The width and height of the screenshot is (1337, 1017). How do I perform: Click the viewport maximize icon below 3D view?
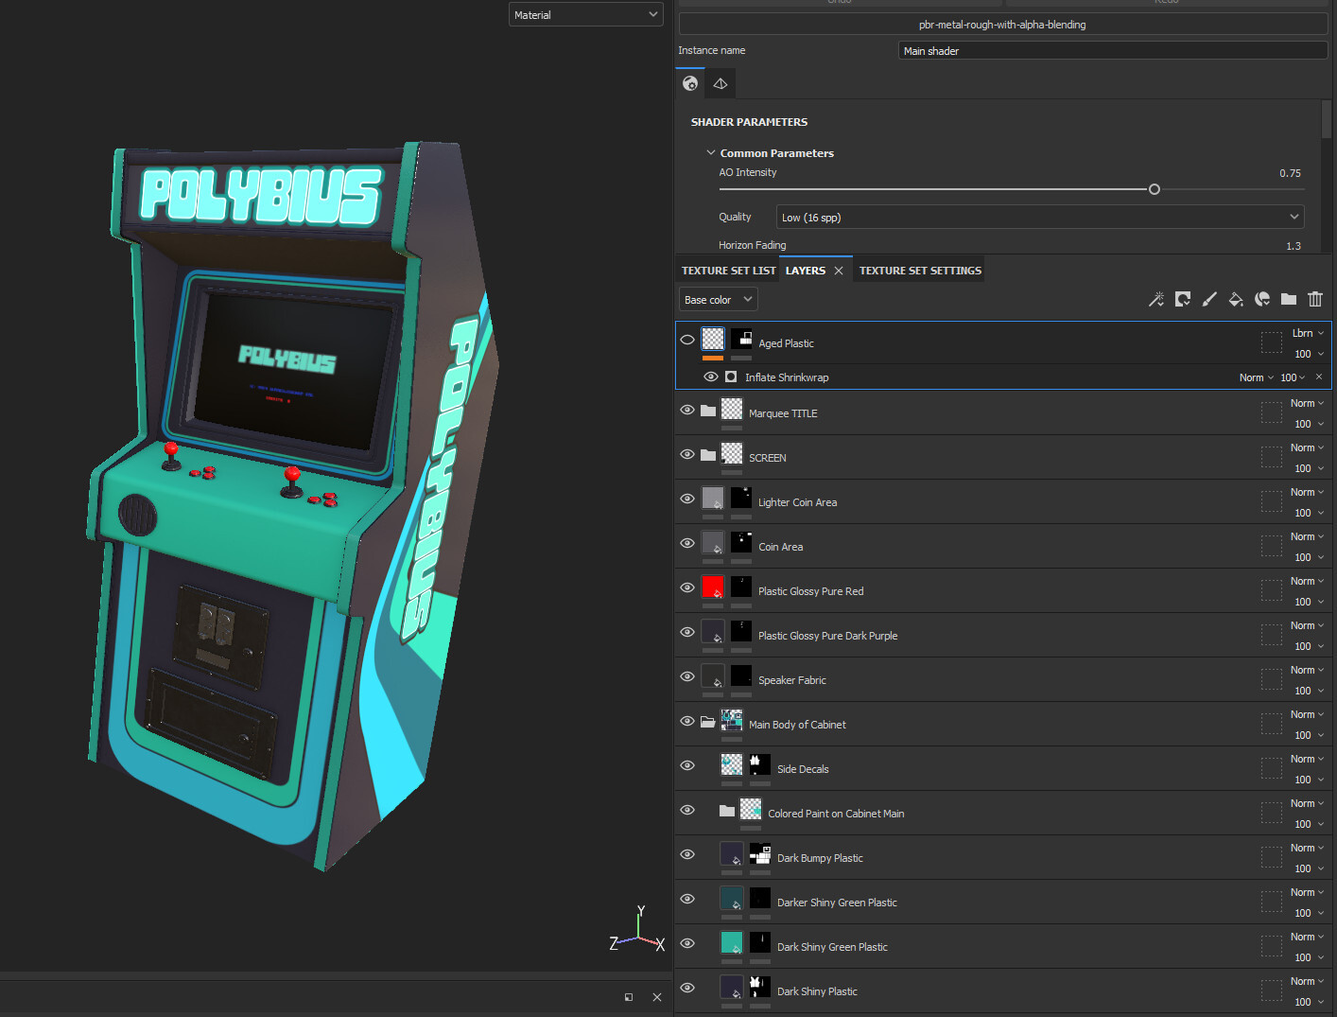629,997
